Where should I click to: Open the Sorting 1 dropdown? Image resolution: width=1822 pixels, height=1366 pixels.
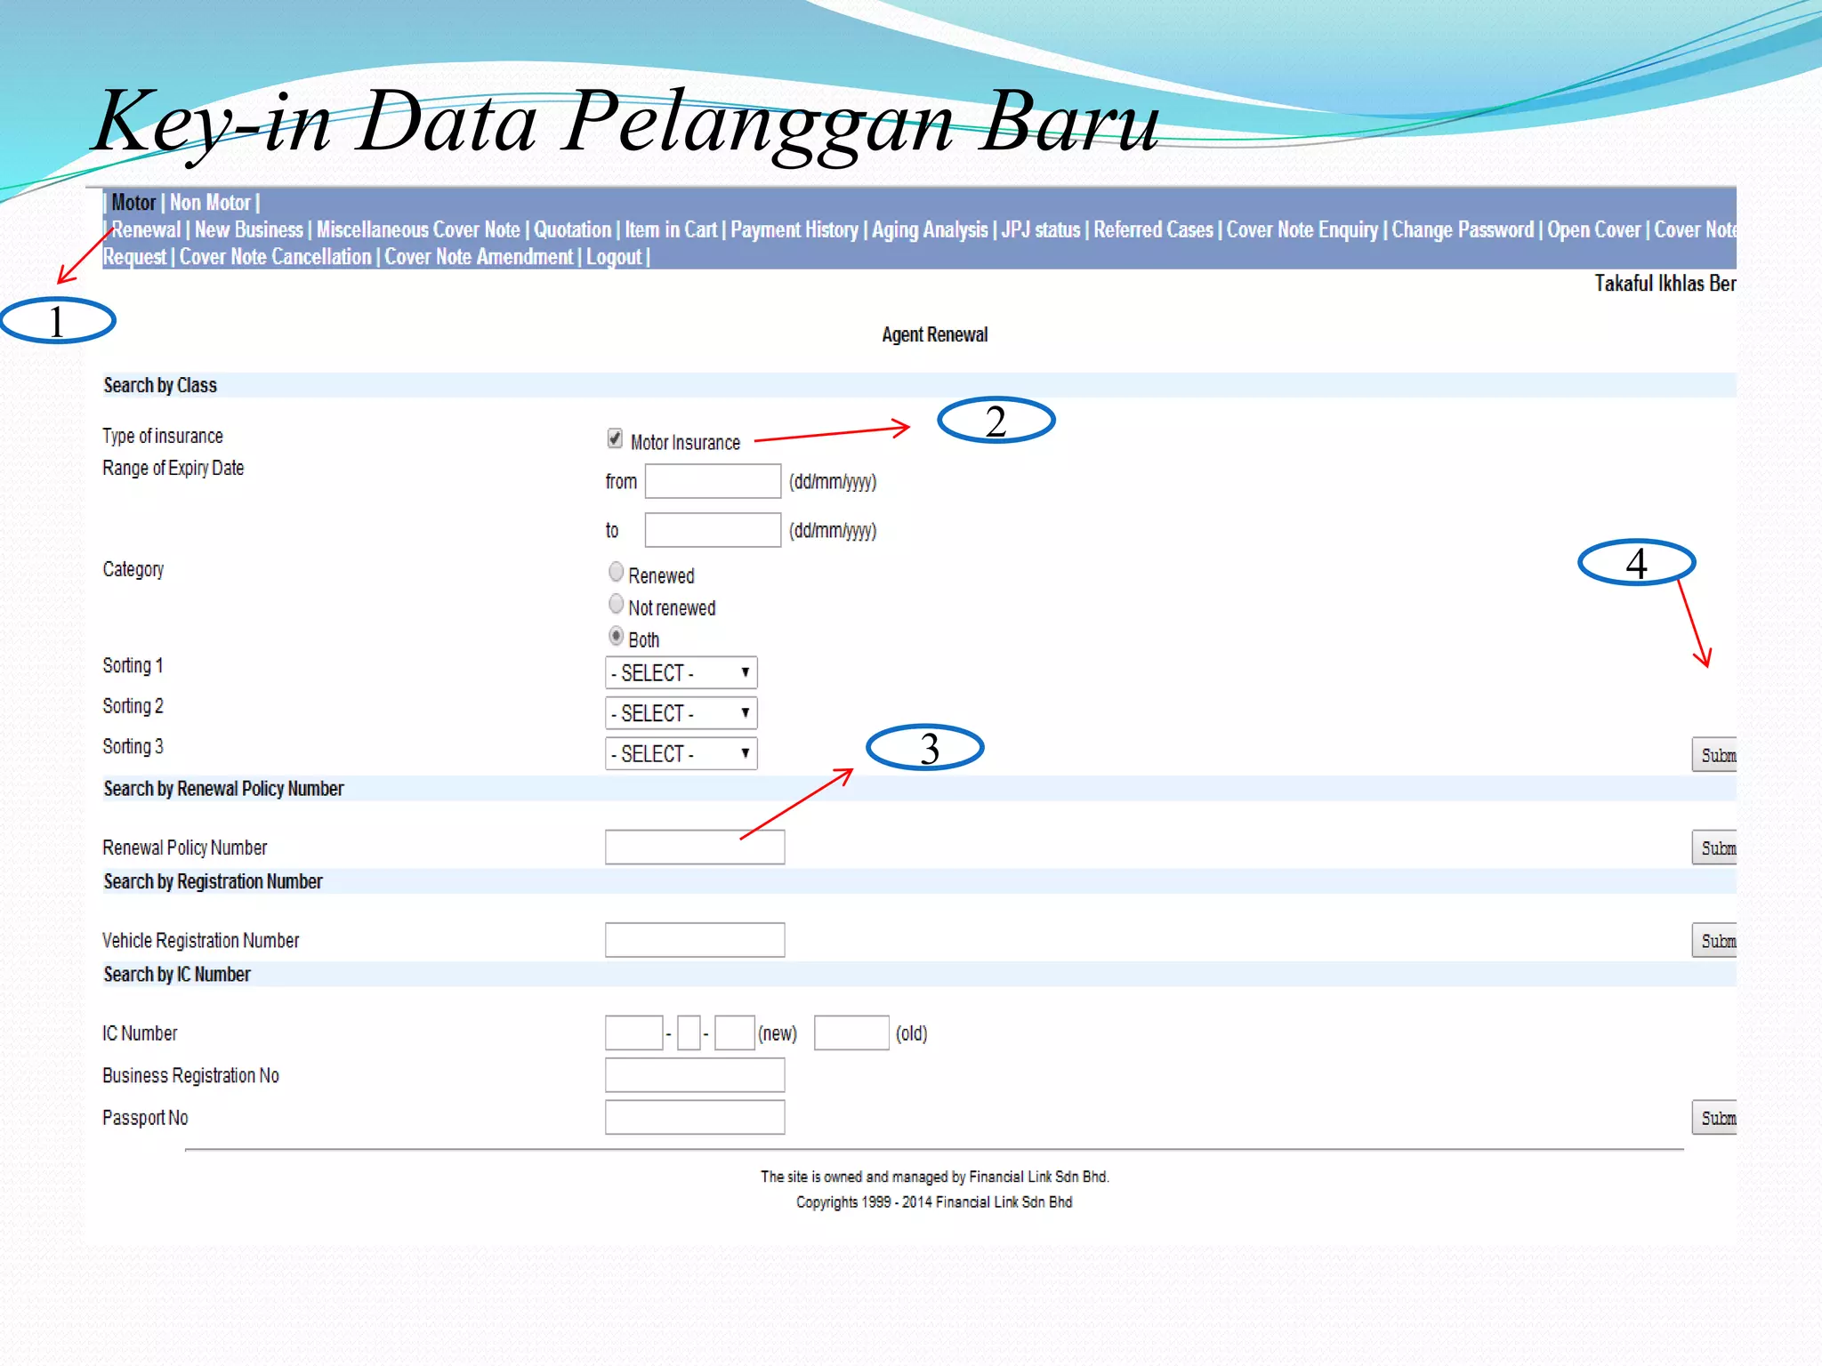[681, 673]
